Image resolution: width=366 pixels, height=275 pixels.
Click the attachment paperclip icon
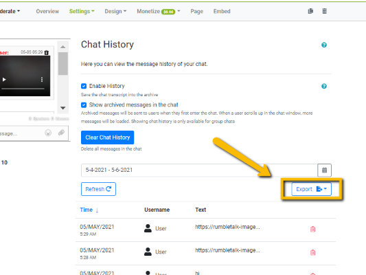pyautogui.click(x=61, y=133)
